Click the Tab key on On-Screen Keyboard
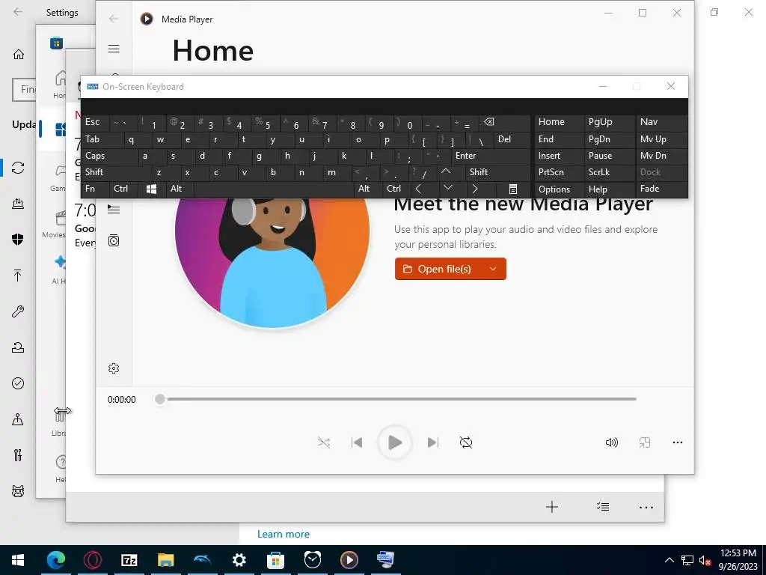This screenshot has width=766, height=575. pyautogui.click(x=102, y=139)
